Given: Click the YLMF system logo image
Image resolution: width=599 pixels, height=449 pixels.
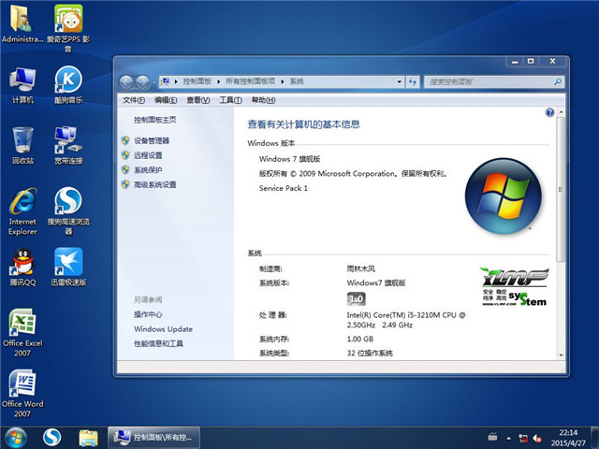Looking at the screenshot, I should pos(514,286).
